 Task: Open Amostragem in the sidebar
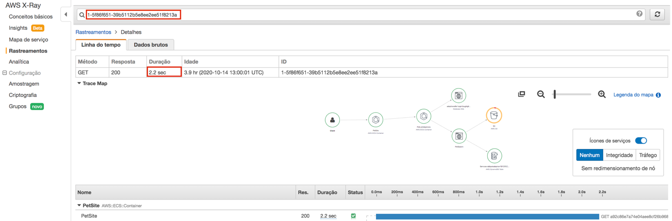24,84
